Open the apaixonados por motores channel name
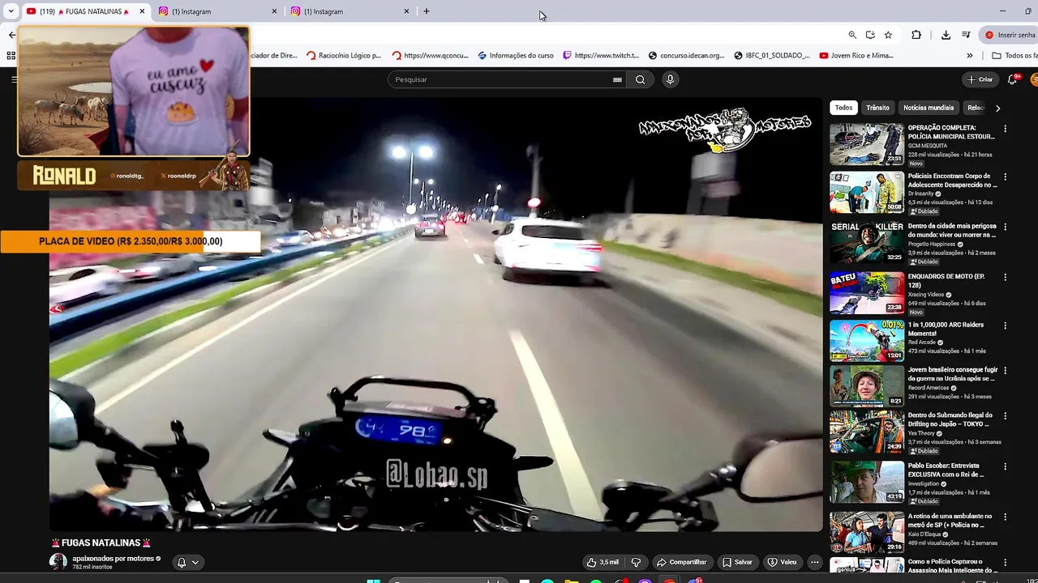This screenshot has width=1038, height=583. 113,558
